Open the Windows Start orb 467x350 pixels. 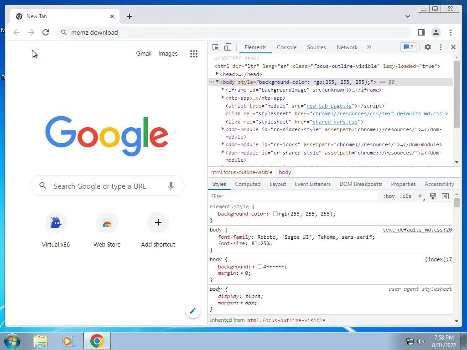point(12,341)
